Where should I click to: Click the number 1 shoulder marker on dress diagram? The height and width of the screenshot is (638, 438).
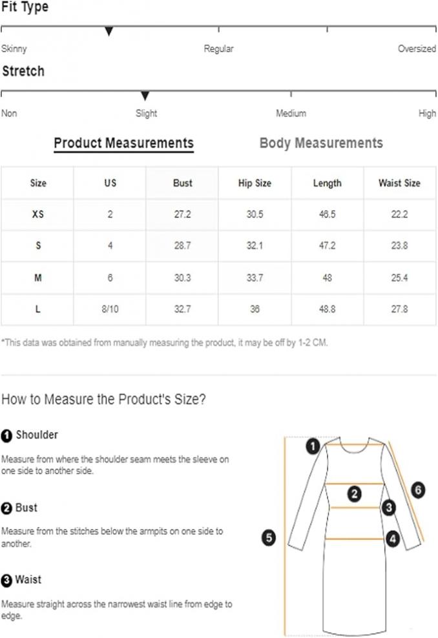(313, 446)
